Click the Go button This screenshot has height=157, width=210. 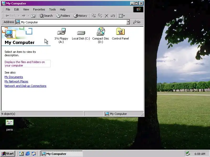[x=136, y=22]
